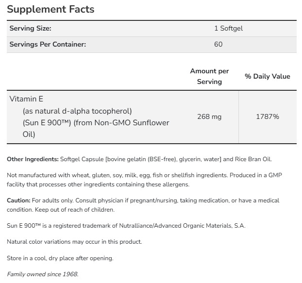Click the Amount per Serving column header
302x283 pixels.
click(x=209, y=77)
